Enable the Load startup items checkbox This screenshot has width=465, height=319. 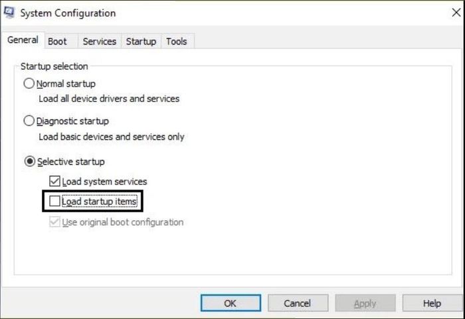point(55,201)
